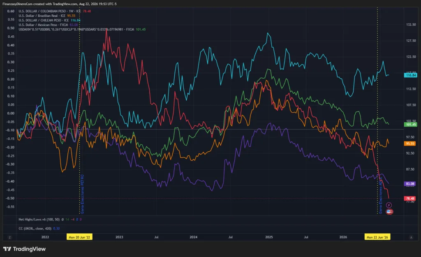Click the -0.30 label on the correlation scale

point(10,164)
